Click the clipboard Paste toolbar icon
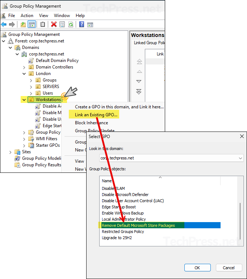 click(x=43, y=24)
